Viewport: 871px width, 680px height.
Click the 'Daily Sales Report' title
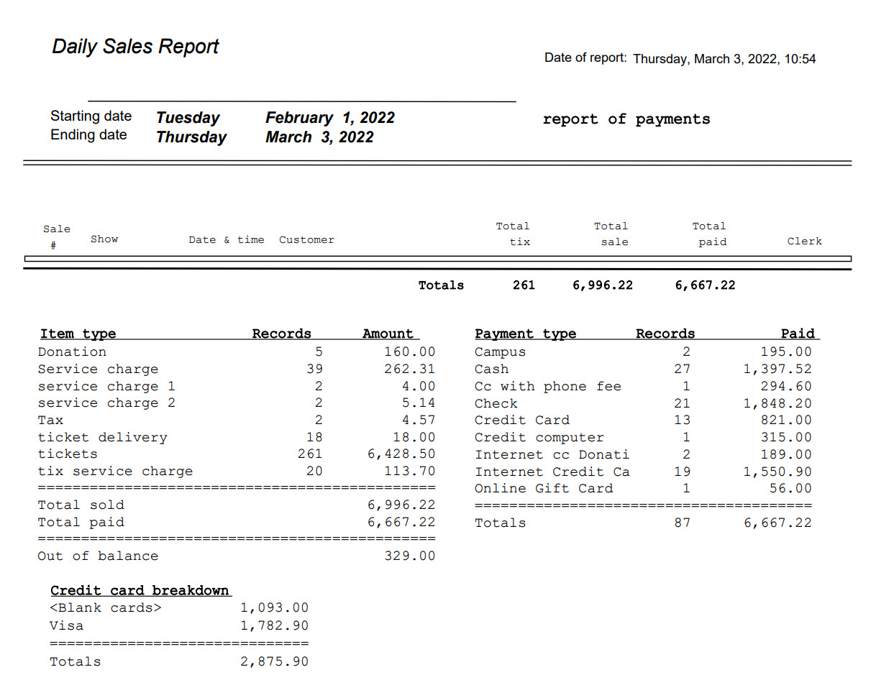pos(135,47)
